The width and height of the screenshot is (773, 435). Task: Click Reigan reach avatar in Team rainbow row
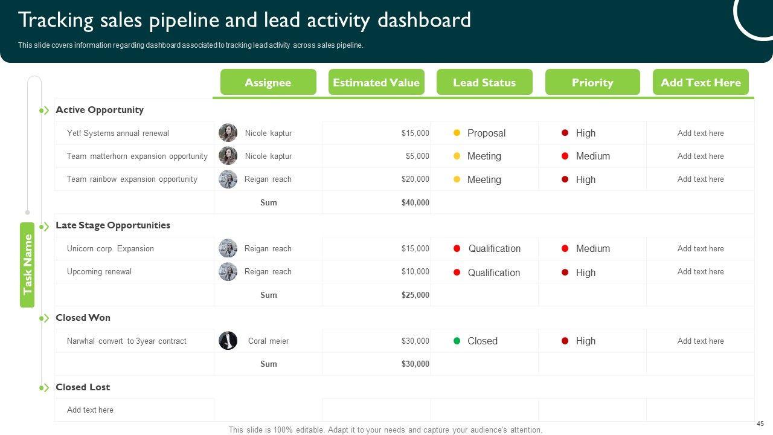click(x=228, y=179)
